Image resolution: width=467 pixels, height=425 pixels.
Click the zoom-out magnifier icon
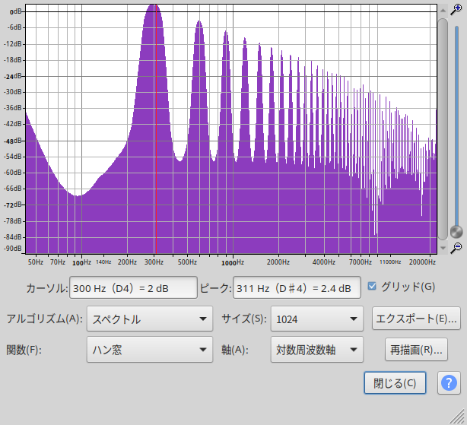(x=456, y=248)
